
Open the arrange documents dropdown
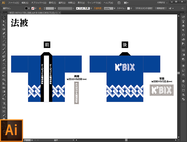[126, 3]
